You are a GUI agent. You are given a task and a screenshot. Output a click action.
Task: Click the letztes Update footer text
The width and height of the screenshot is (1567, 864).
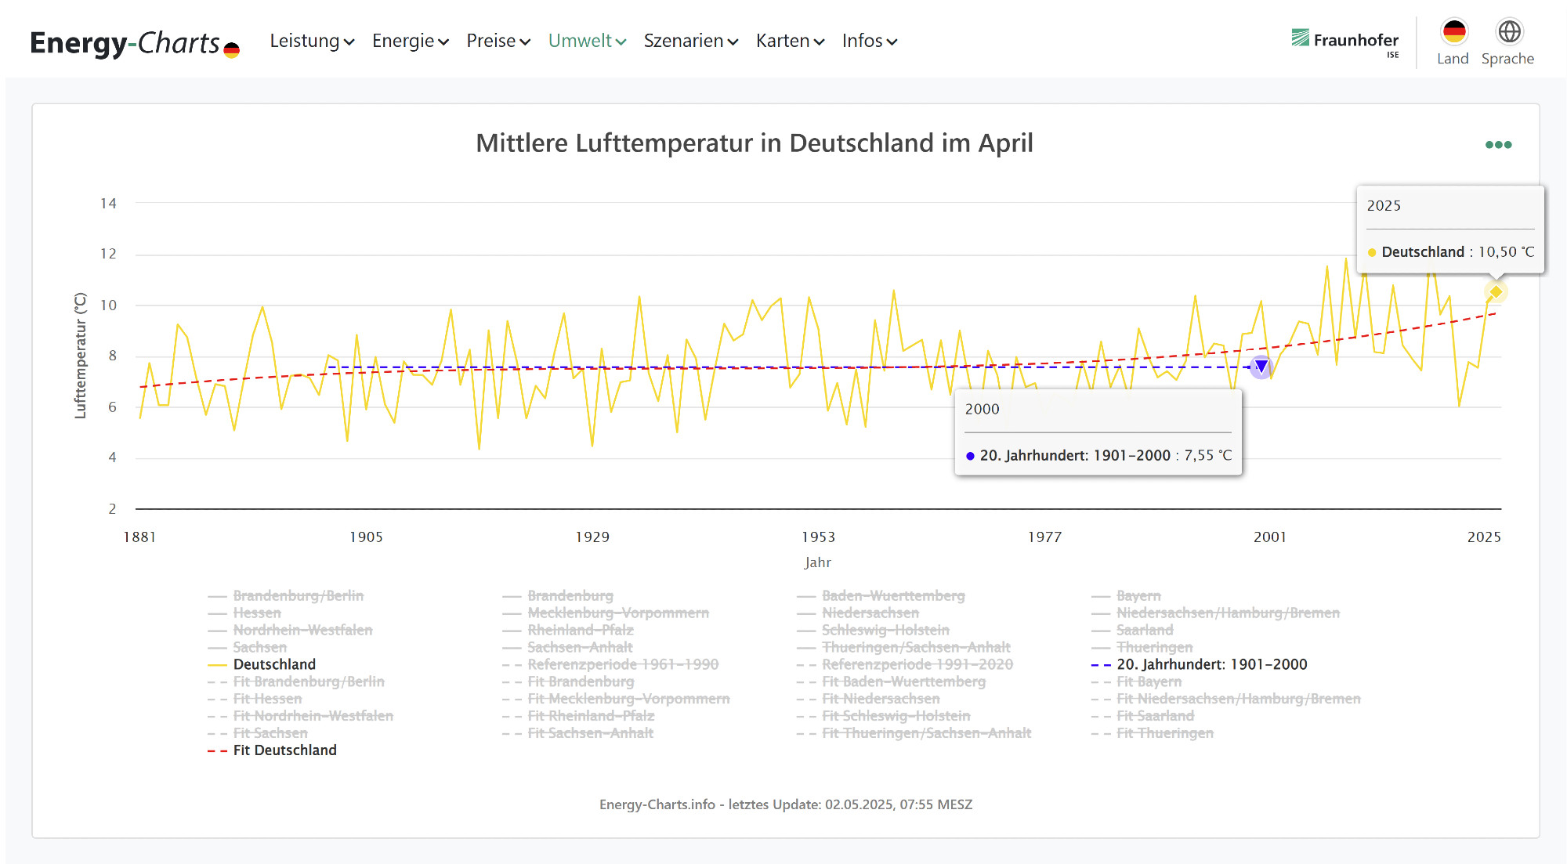[786, 804]
